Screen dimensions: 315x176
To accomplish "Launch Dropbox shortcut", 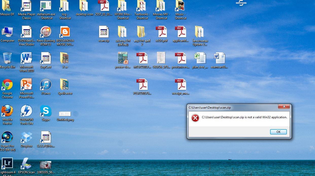I will click(x=27, y=137).
